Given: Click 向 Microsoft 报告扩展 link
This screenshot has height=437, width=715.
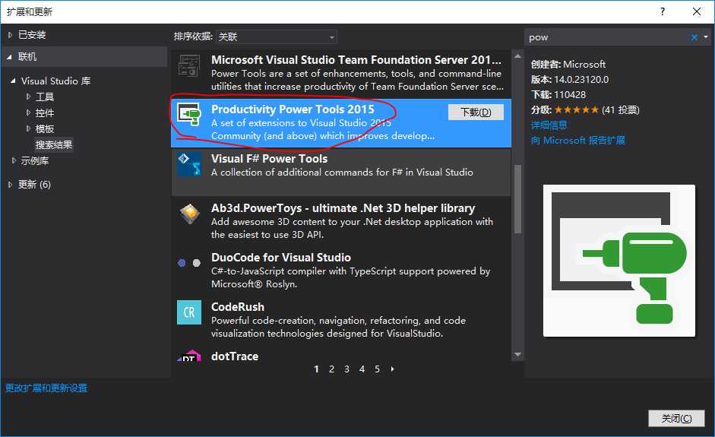Looking at the screenshot, I should point(577,141).
